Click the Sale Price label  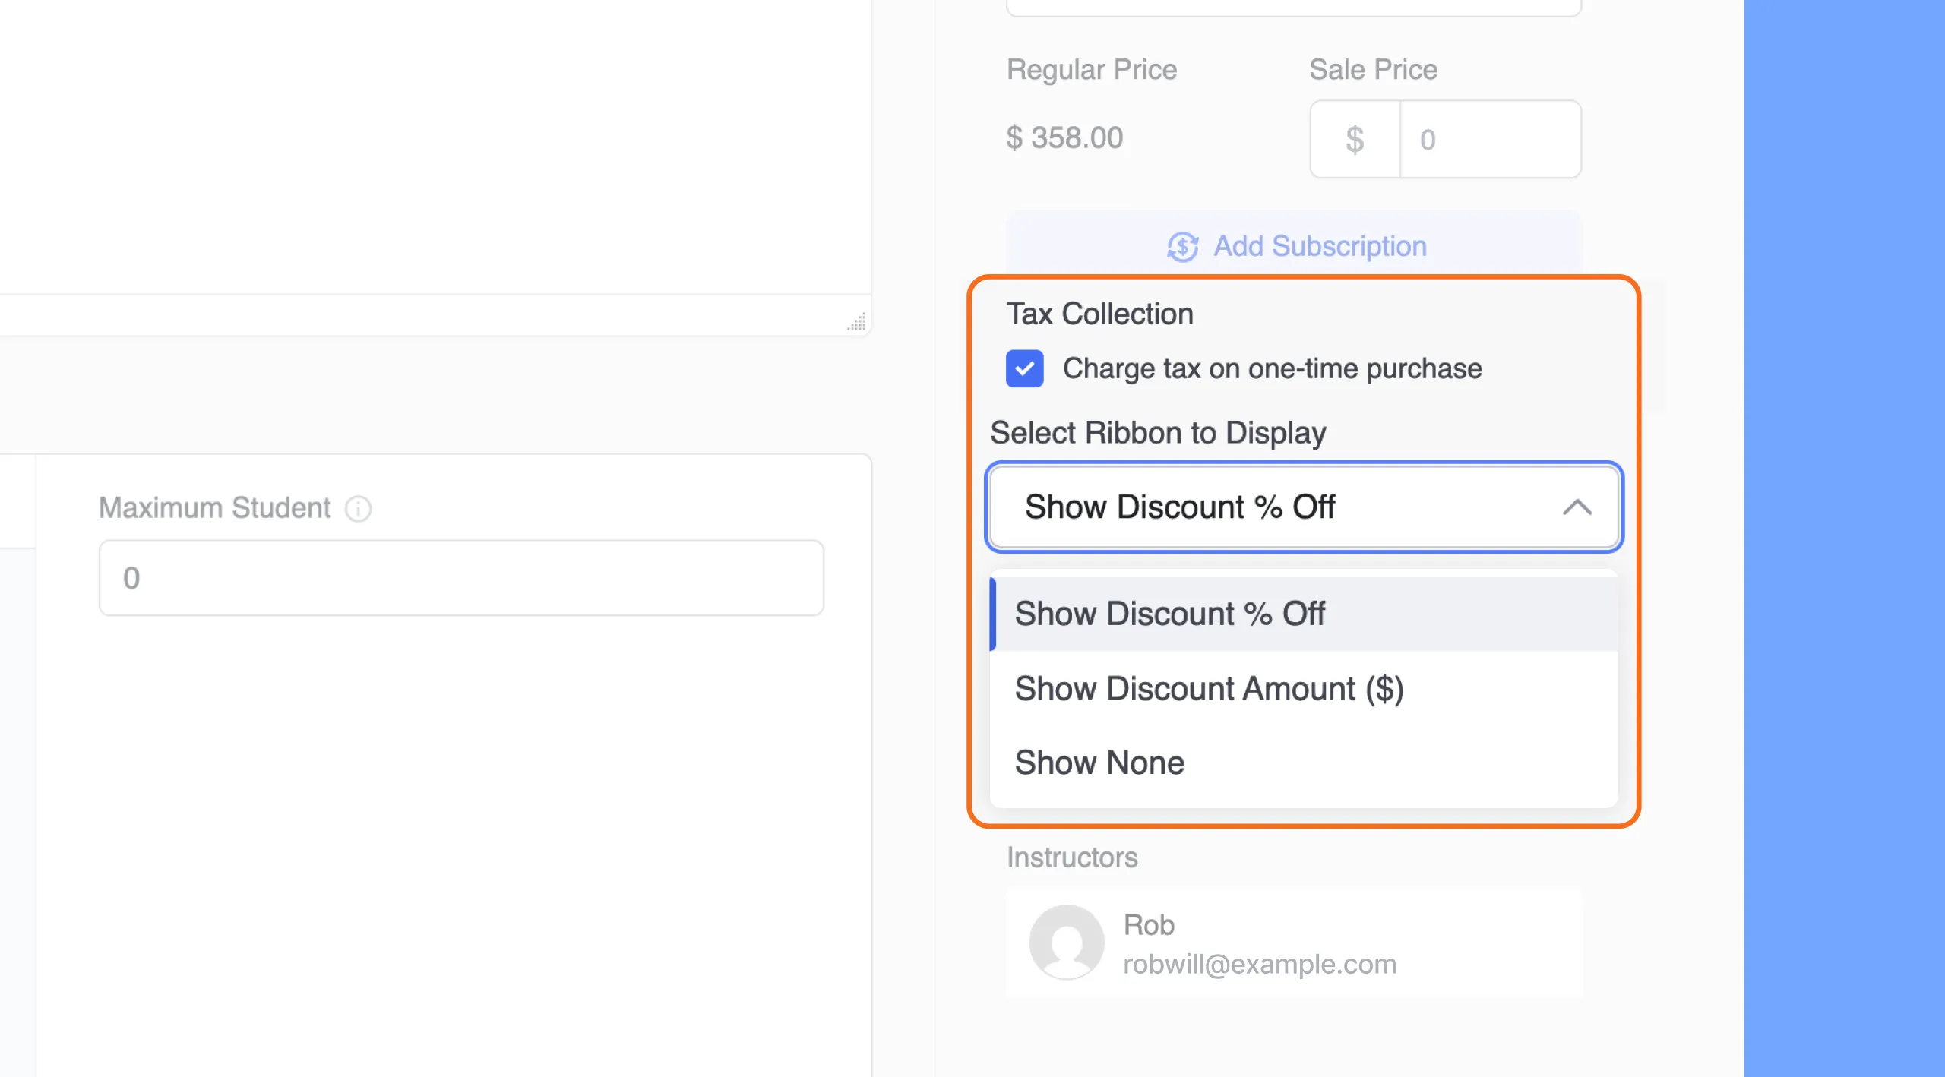pos(1373,70)
